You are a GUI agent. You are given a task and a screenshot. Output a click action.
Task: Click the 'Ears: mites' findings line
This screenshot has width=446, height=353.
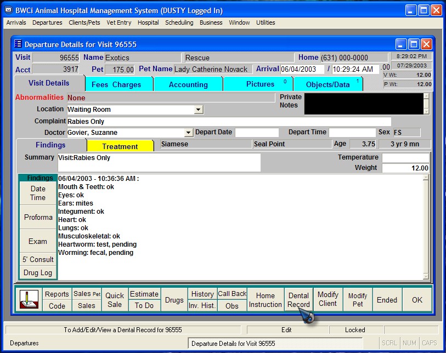coord(76,203)
